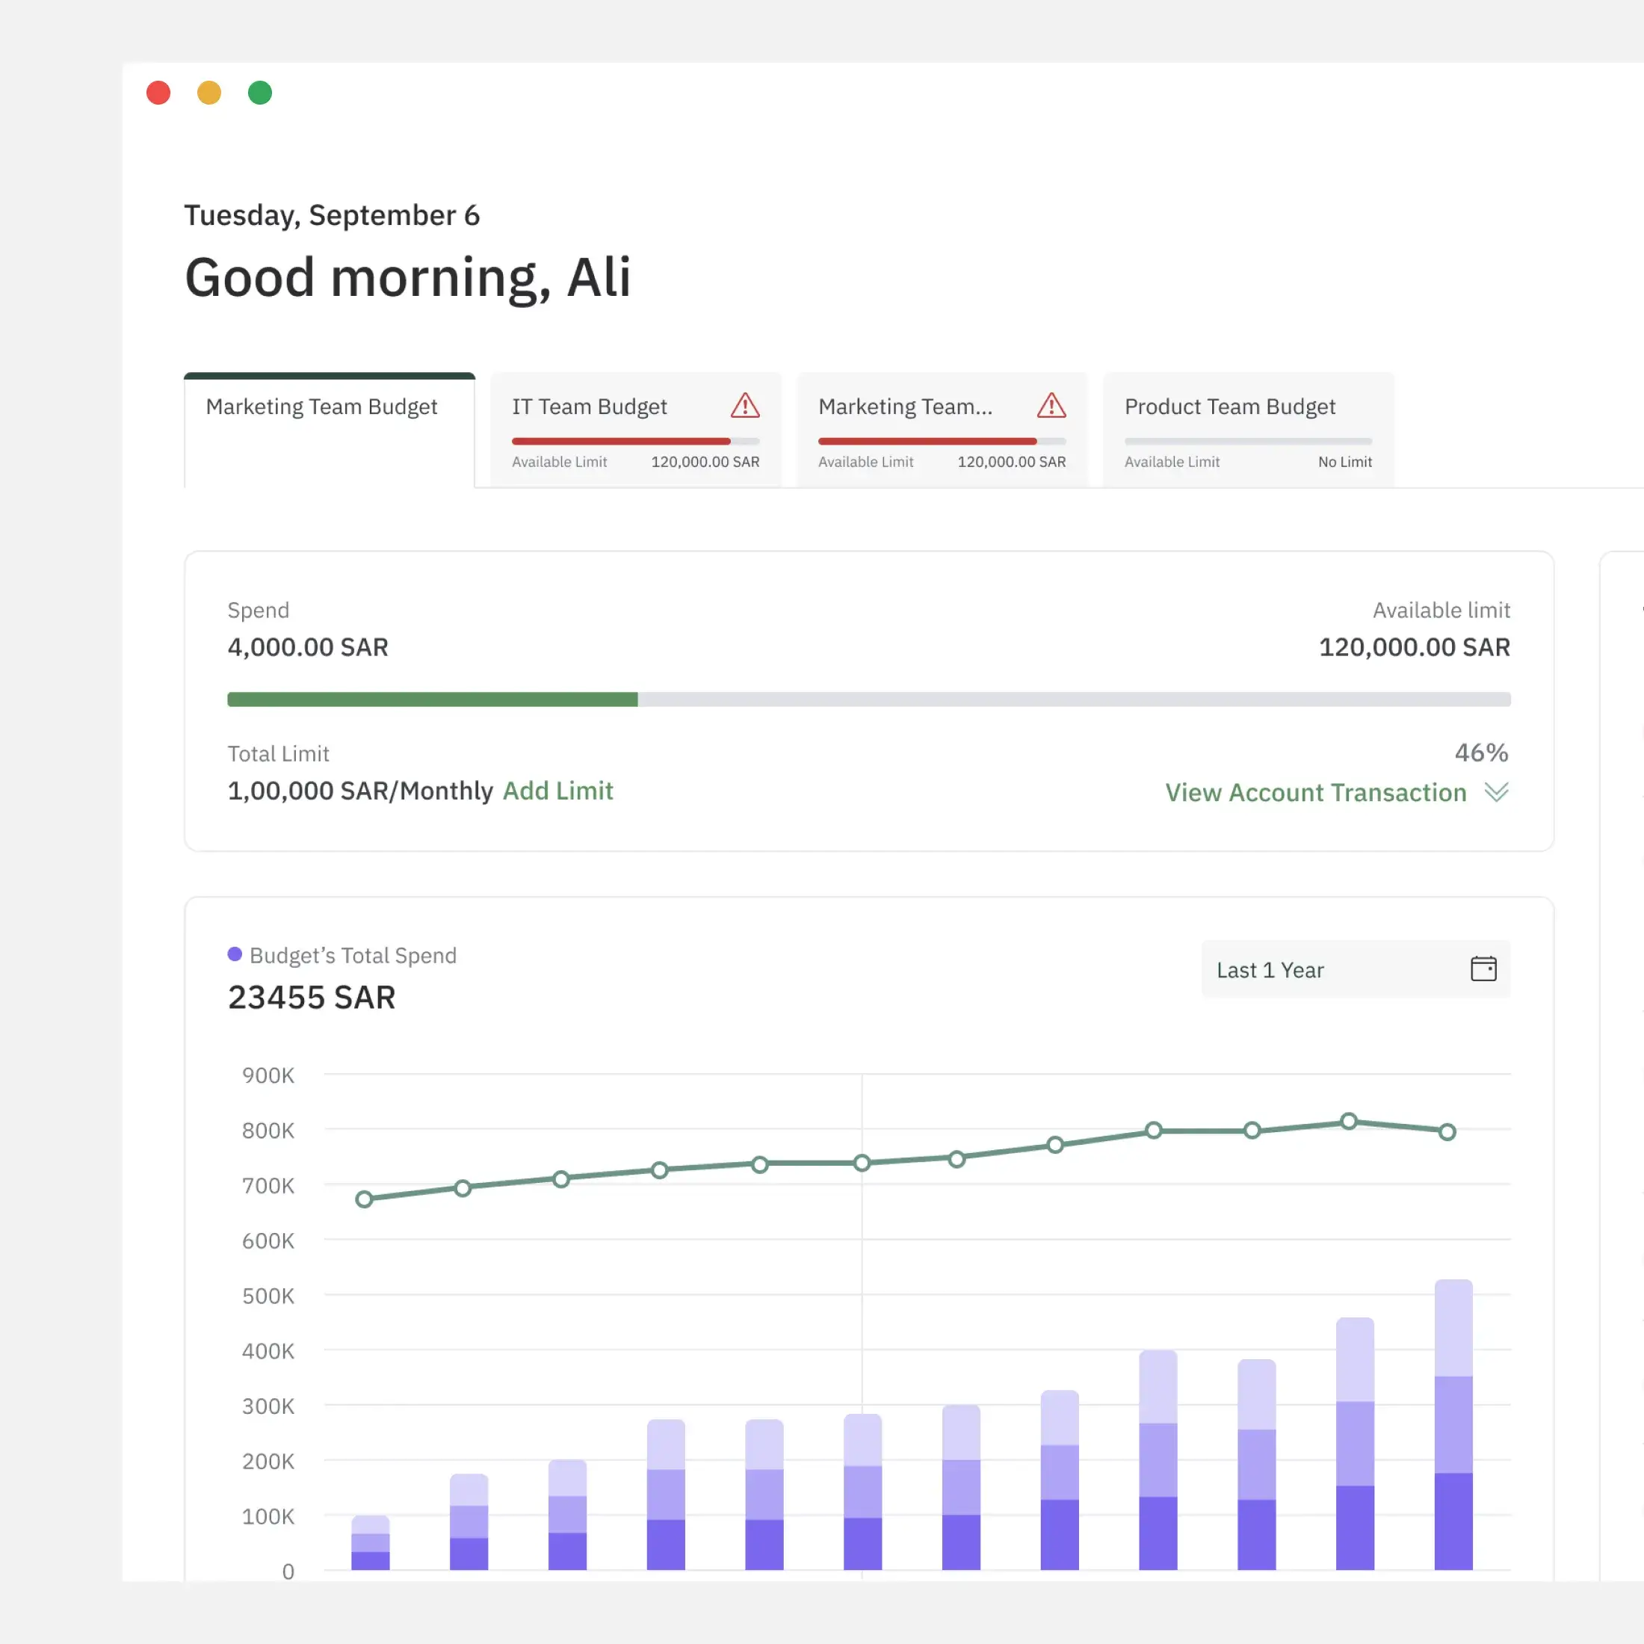Toggle the data point marker at the line's peak
Image resolution: width=1644 pixels, height=1644 pixels.
tap(1348, 1121)
